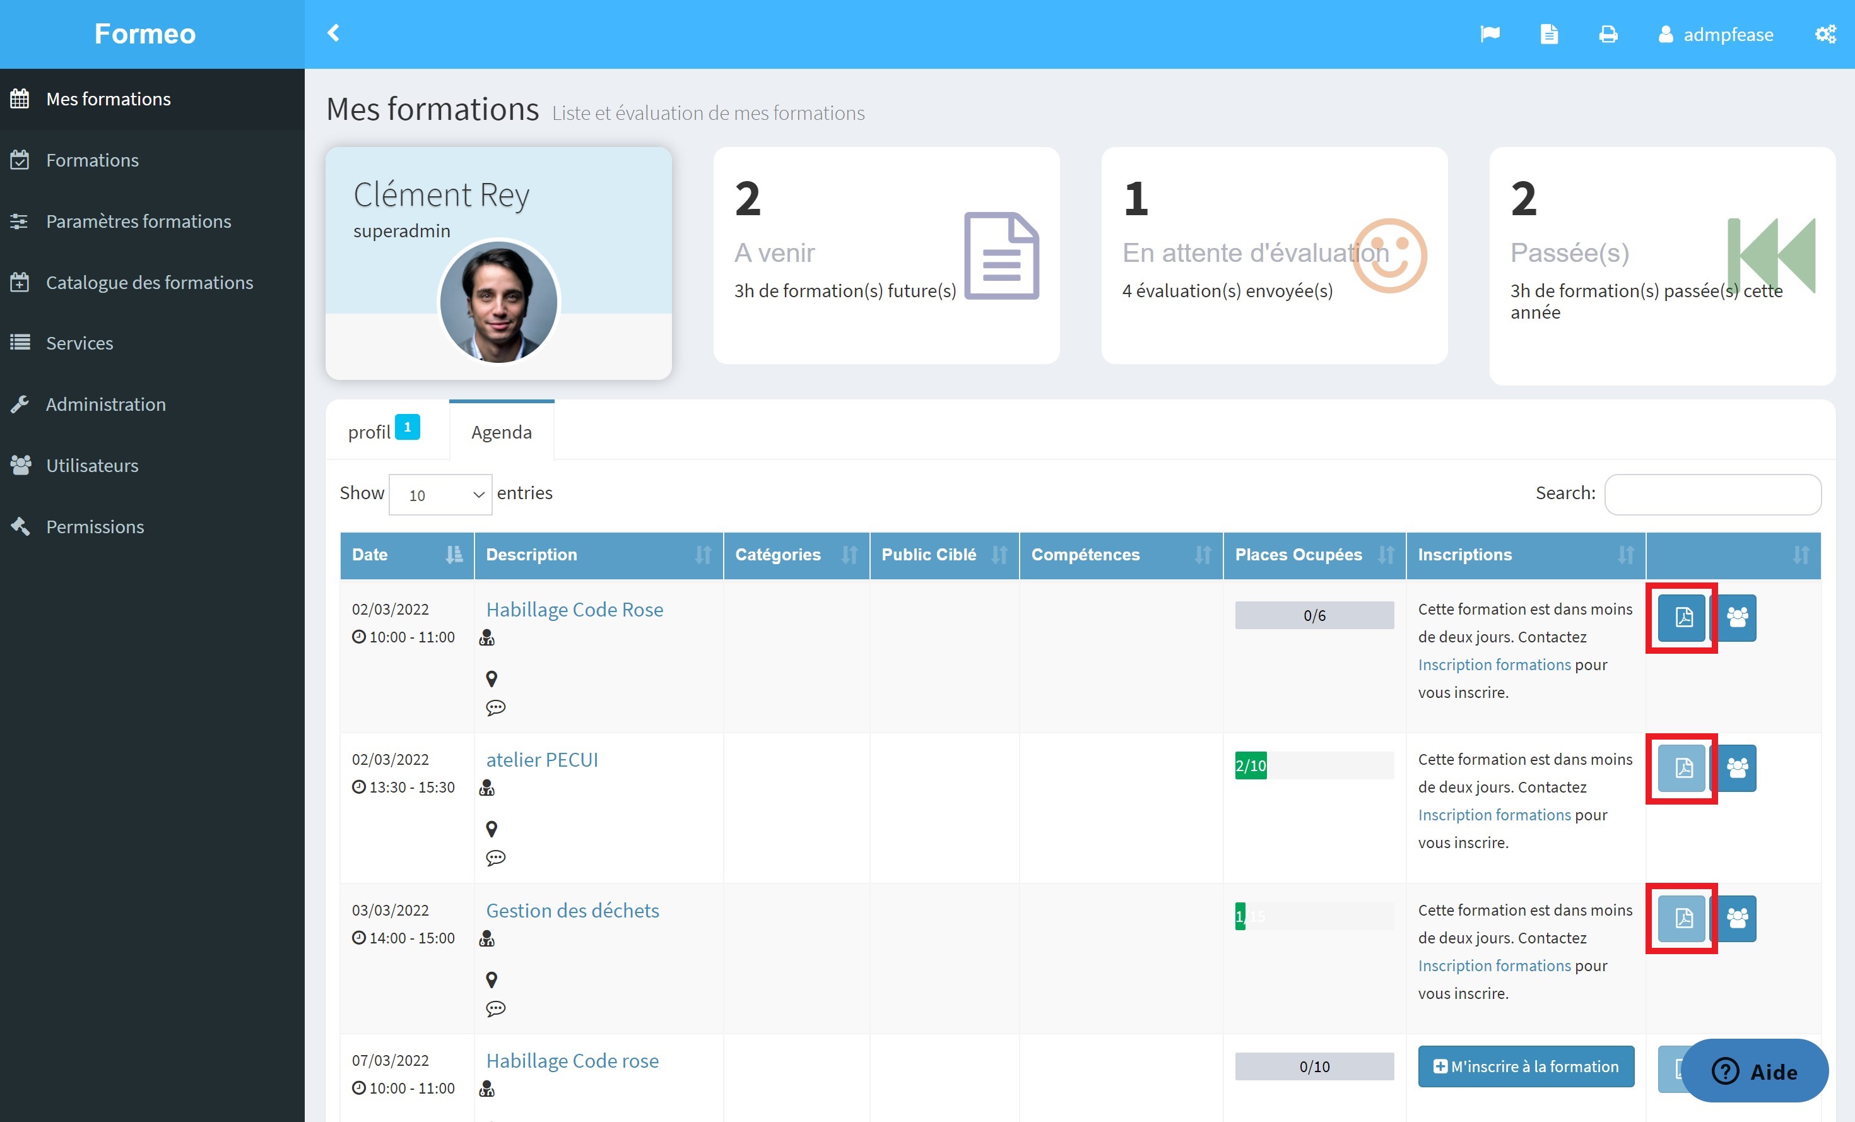Click the 0/10 places bar for 07/03/2022
1855x1122 pixels.
[1314, 1066]
